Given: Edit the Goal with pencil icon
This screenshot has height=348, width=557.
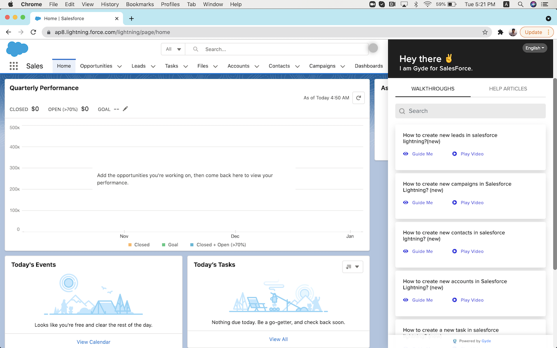Looking at the screenshot, I should [x=125, y=109].
